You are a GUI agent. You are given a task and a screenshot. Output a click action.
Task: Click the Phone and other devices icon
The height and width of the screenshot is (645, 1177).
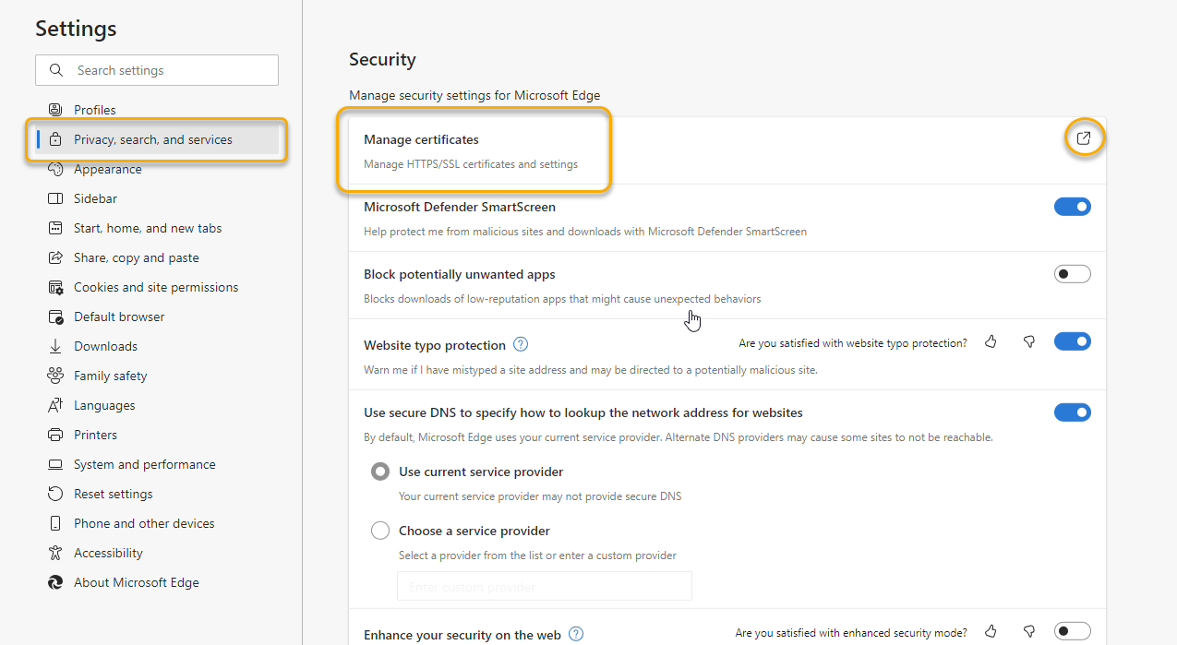pos(55,523)
